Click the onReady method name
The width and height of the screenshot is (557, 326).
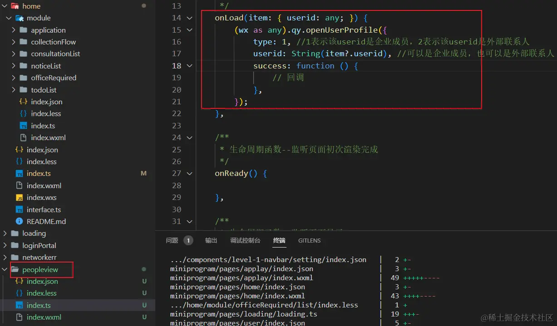[232, 173]
